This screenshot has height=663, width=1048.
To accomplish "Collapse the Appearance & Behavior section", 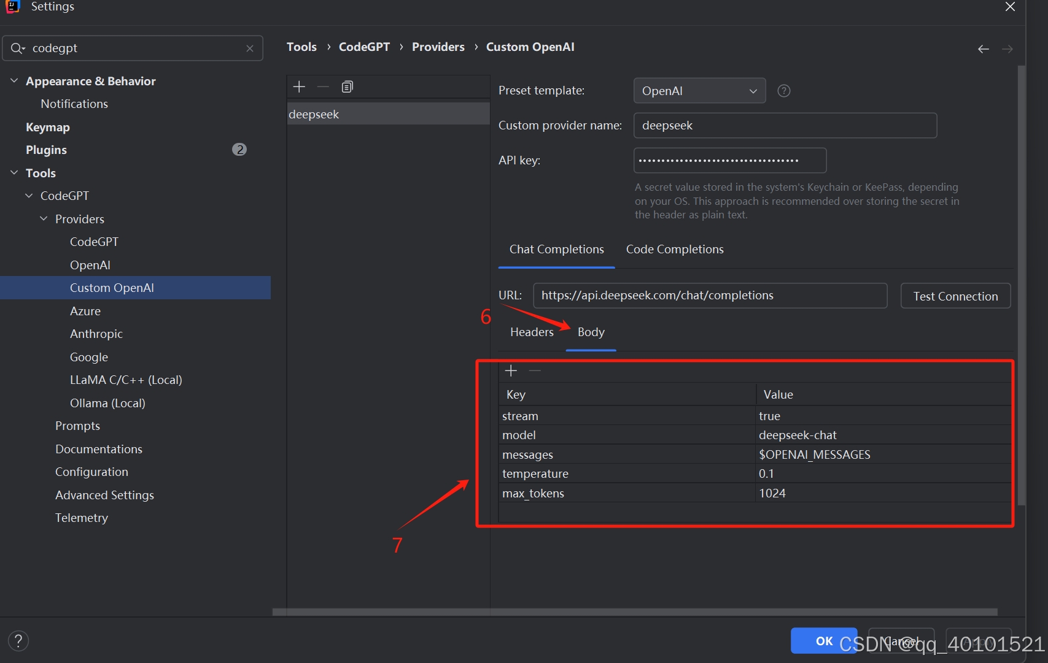I will [x=14, y=81].
